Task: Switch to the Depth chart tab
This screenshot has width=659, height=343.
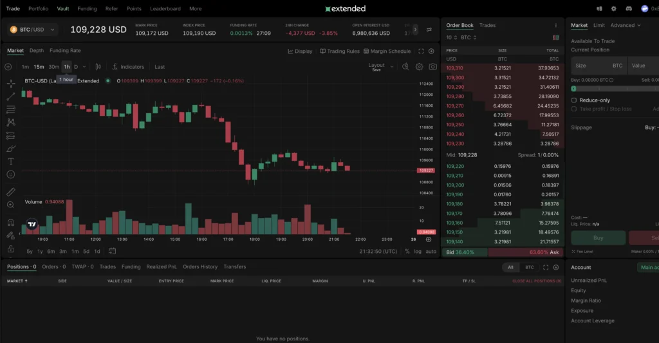Action: point(37,50)
